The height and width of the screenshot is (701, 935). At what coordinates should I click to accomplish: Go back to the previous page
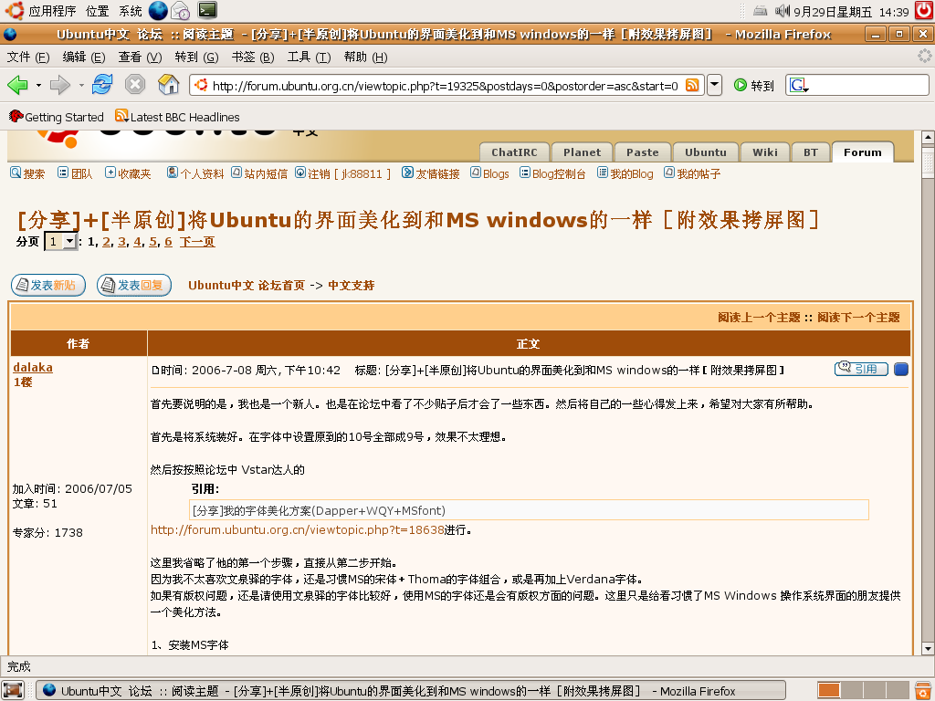click(x=18, y=85)
